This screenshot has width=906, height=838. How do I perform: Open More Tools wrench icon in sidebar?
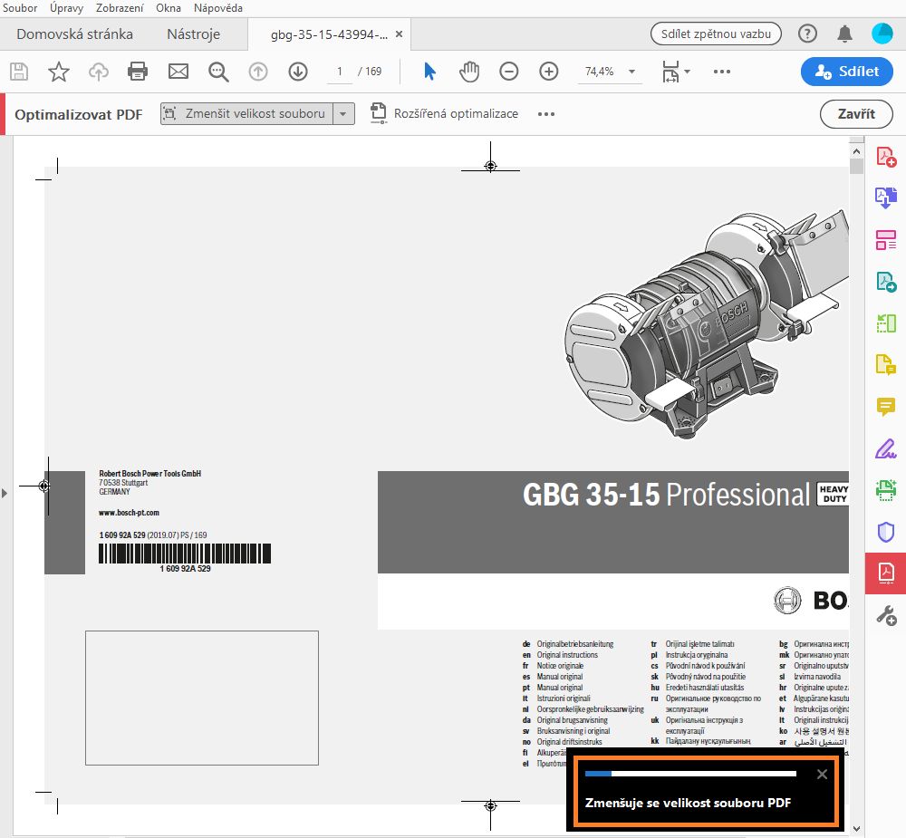(886, 615)
